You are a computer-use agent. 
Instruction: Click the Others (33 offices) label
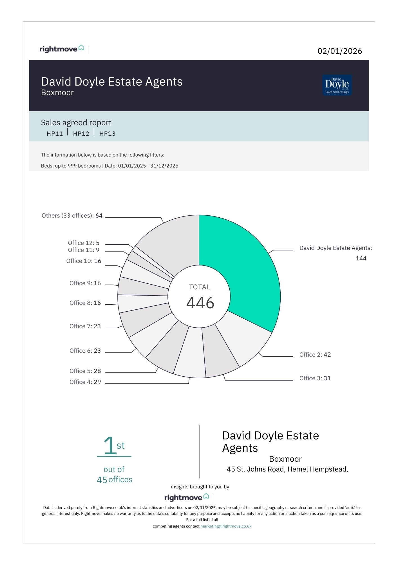pyautogui.click(x=72, y=216)
